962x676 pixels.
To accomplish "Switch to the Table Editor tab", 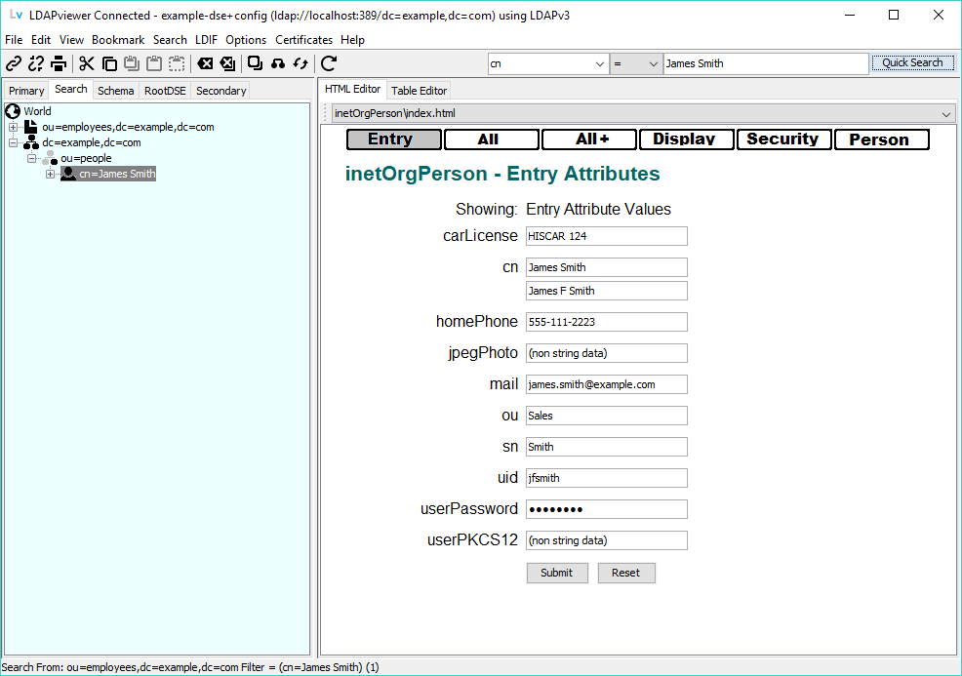I will tap(418, 89).
